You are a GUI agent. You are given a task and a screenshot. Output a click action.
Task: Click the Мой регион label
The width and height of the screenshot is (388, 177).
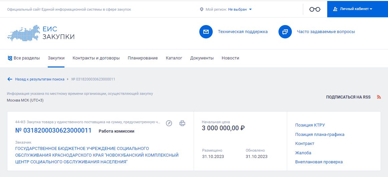click(x=216, y=9)
